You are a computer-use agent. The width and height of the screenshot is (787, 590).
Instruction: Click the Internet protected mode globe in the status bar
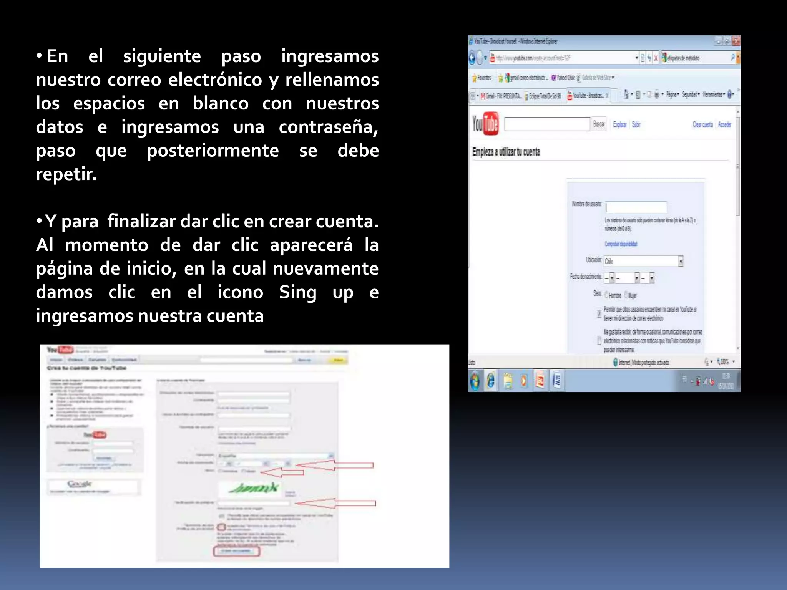[x=615, y=362]
